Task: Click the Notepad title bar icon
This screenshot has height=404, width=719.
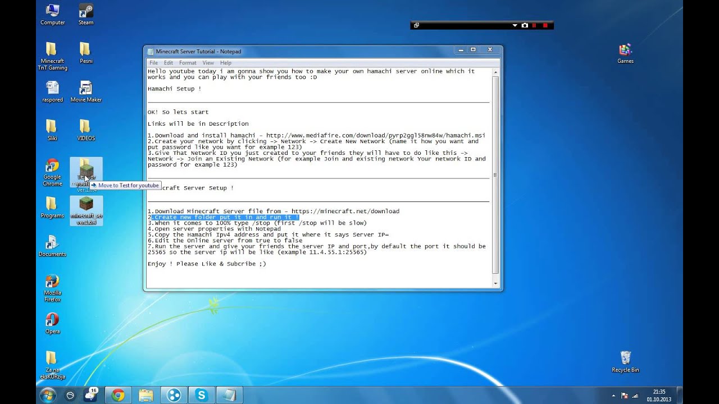Action: [x=151, y=52]
